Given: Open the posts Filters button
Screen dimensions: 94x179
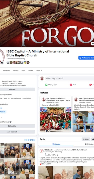Looking at the screenshot, I should coord(86,139).
